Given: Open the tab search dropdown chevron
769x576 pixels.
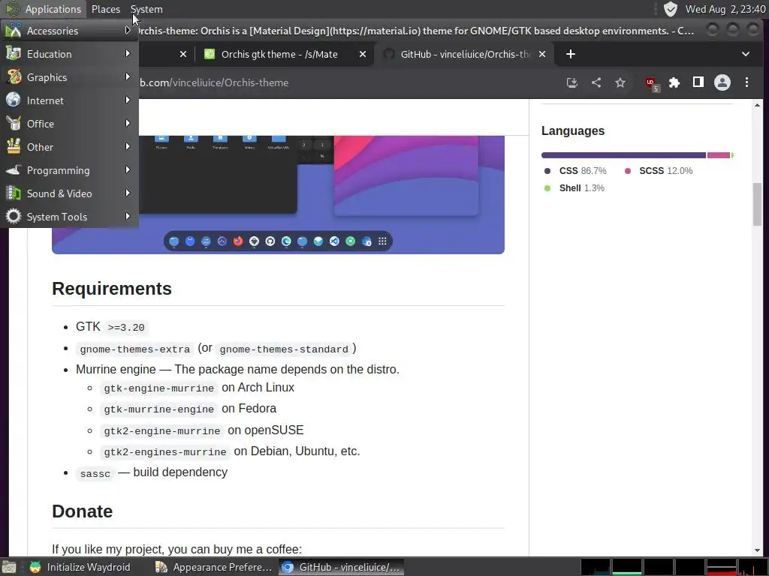Looking at the screenshot, I should tap(746, 54).
